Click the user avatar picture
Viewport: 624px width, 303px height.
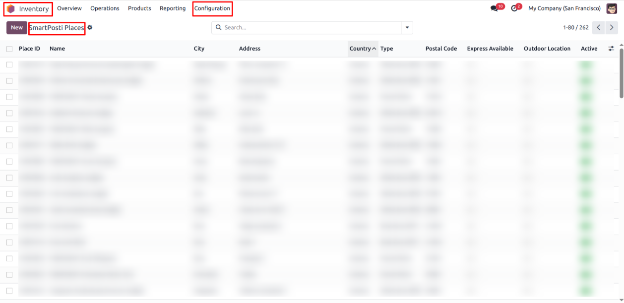612,8
